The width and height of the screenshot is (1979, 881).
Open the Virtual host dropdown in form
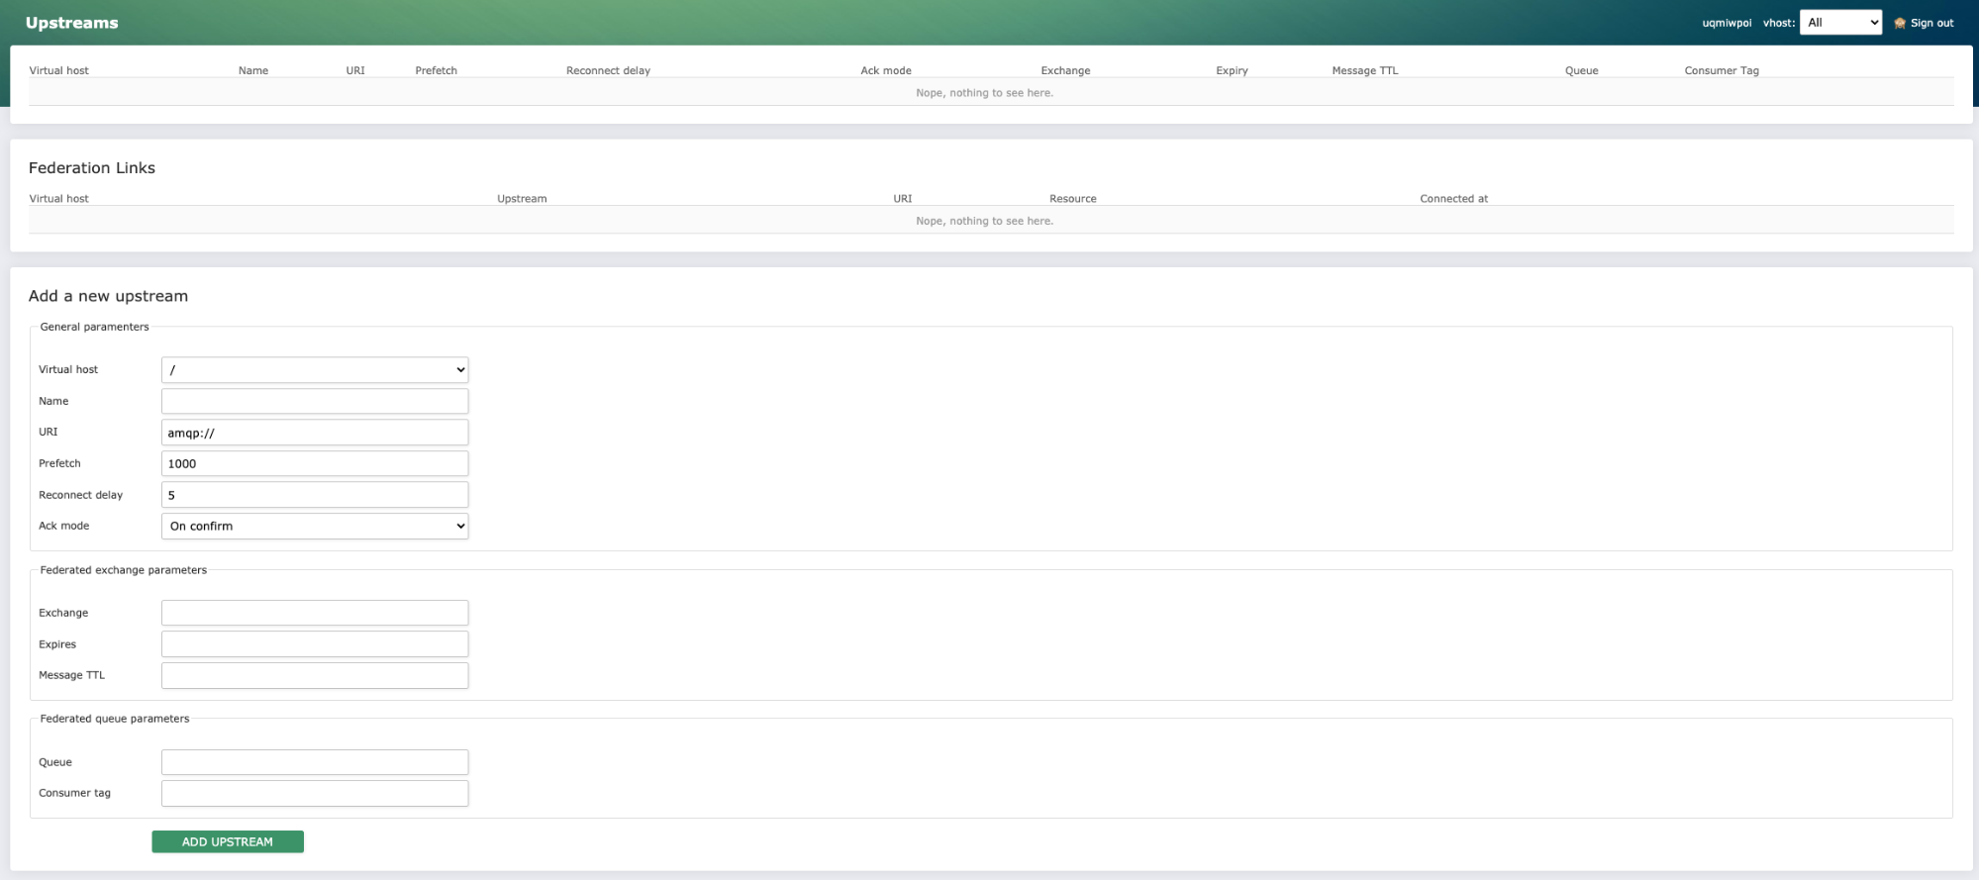(x=315, y=370)
